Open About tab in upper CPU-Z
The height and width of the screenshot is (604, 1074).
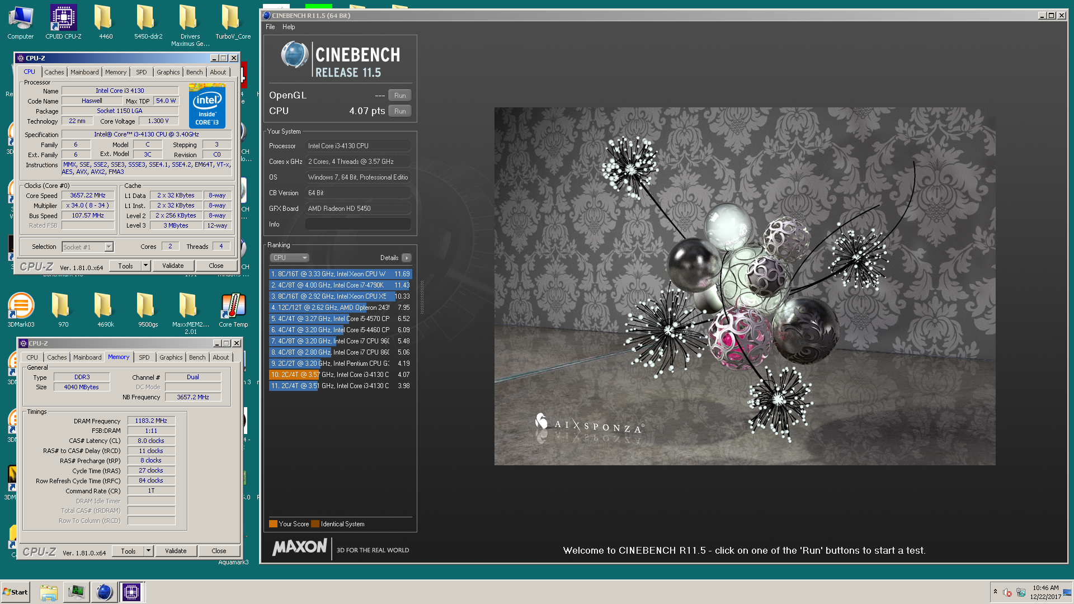[x=218, y=72]
